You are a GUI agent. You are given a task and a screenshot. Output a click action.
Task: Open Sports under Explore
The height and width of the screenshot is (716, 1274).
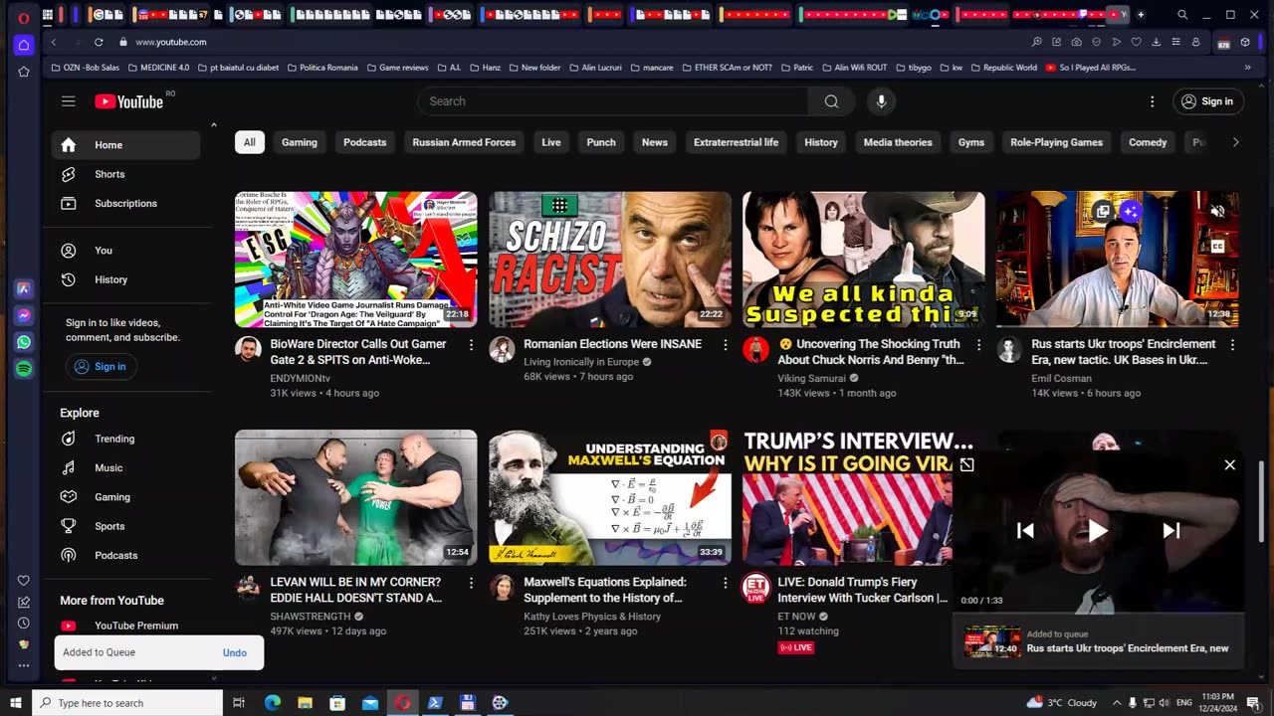click(125, 526)
